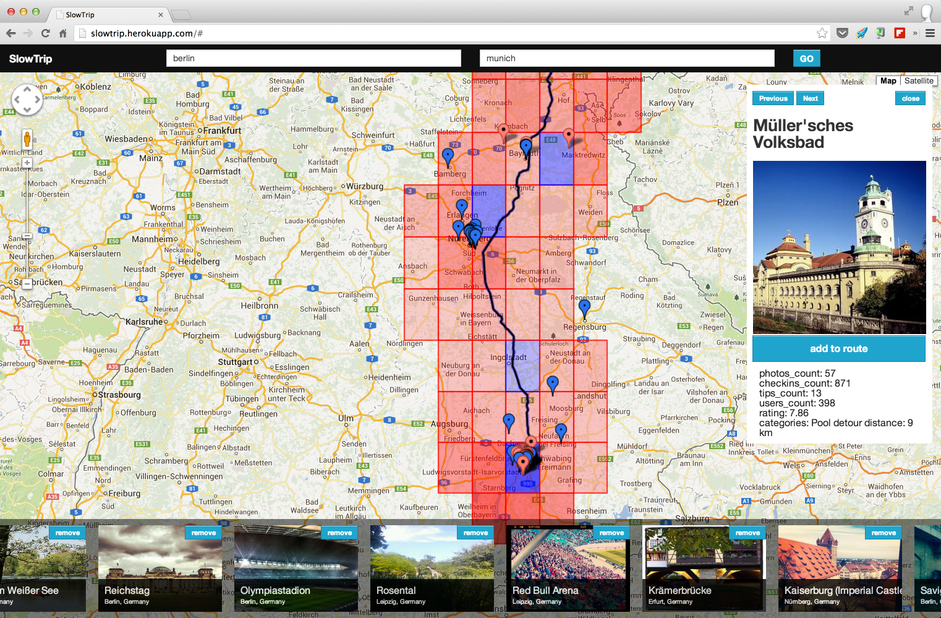Click the Evernote clipper extension icon
This screenshot has width=941, height=618.
point(880,33)
